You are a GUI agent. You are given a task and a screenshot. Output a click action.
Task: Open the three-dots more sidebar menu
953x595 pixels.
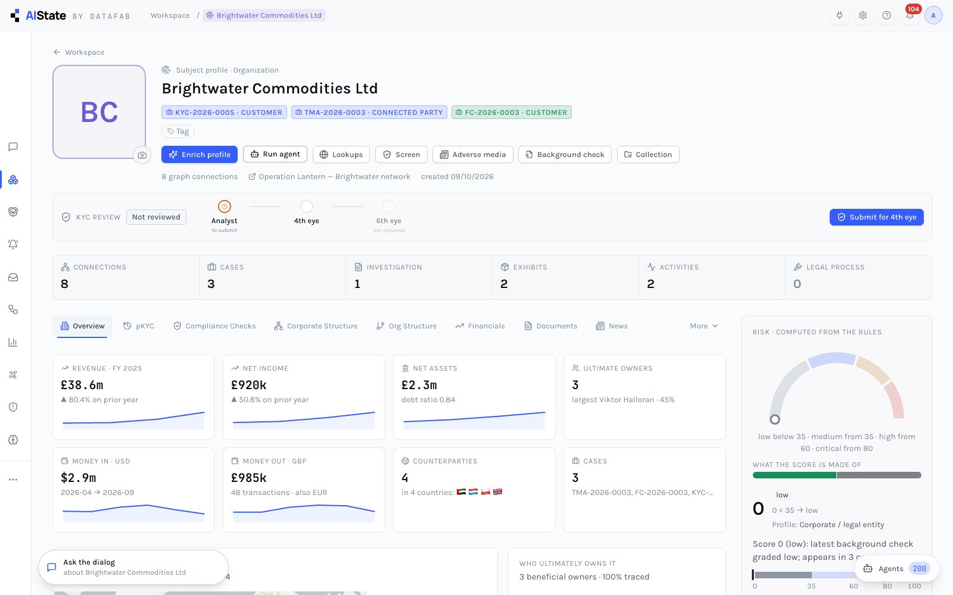[13, 480]
